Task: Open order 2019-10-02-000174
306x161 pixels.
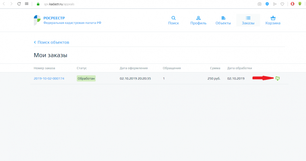Action: 49,79
